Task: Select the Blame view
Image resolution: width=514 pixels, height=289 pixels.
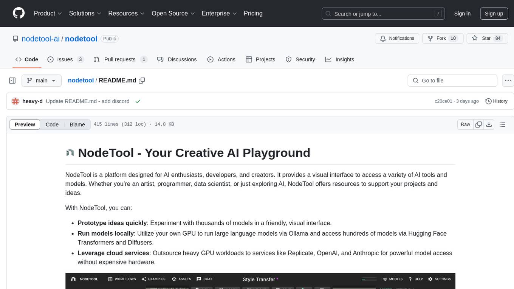Action: [77, 124]
